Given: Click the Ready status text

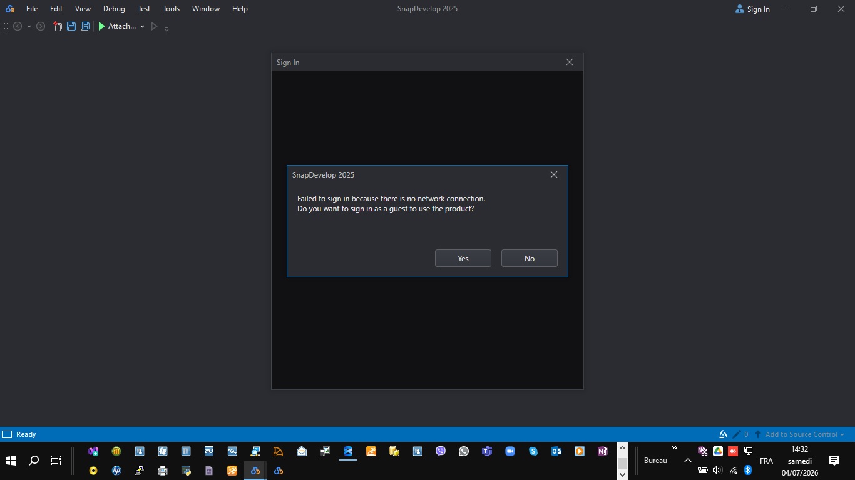Looking at the screenshot, I should (26, 434).
